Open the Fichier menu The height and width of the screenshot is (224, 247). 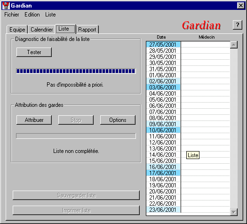(x=11, y=15)
